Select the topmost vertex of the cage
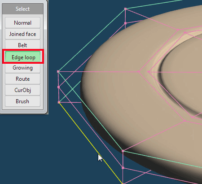The width and height of the screenshot is (202, 184). [x=125, y=9]
